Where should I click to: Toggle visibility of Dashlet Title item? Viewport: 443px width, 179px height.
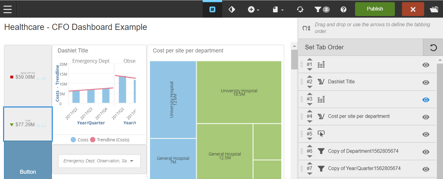tap(426, 82)
